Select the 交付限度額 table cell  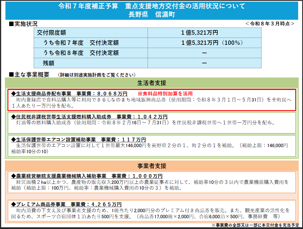pos(91,33)
